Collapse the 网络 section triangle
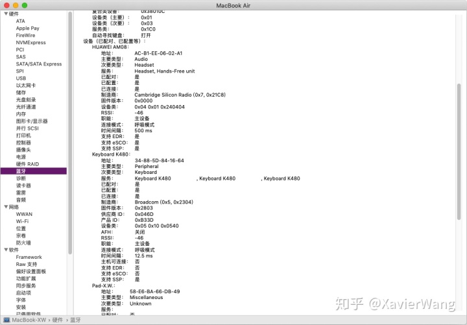This screenshot has width=467, height=325. (6, 207)
